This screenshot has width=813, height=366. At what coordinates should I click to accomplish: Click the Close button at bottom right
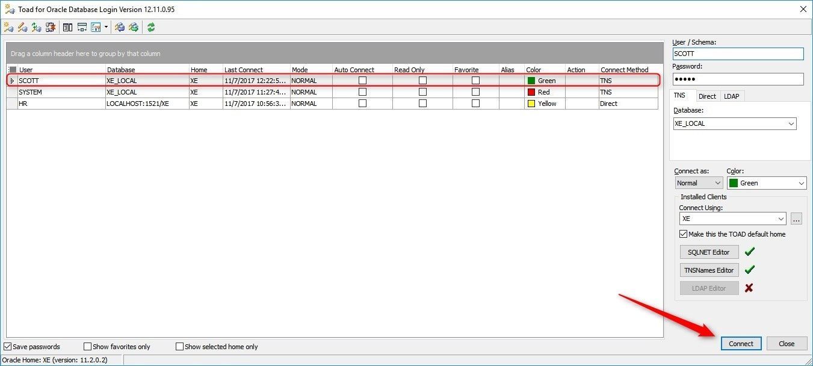click(787, 344)
